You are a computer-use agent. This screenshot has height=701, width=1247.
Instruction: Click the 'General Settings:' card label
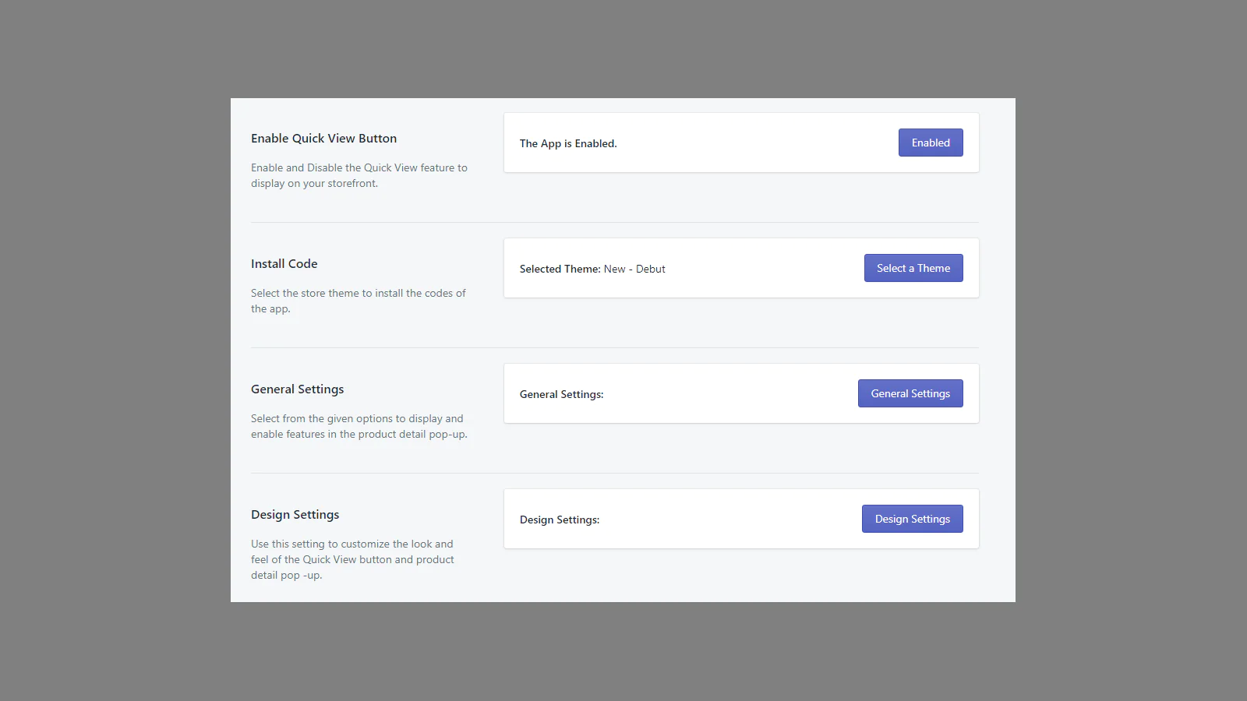(561, 394)
